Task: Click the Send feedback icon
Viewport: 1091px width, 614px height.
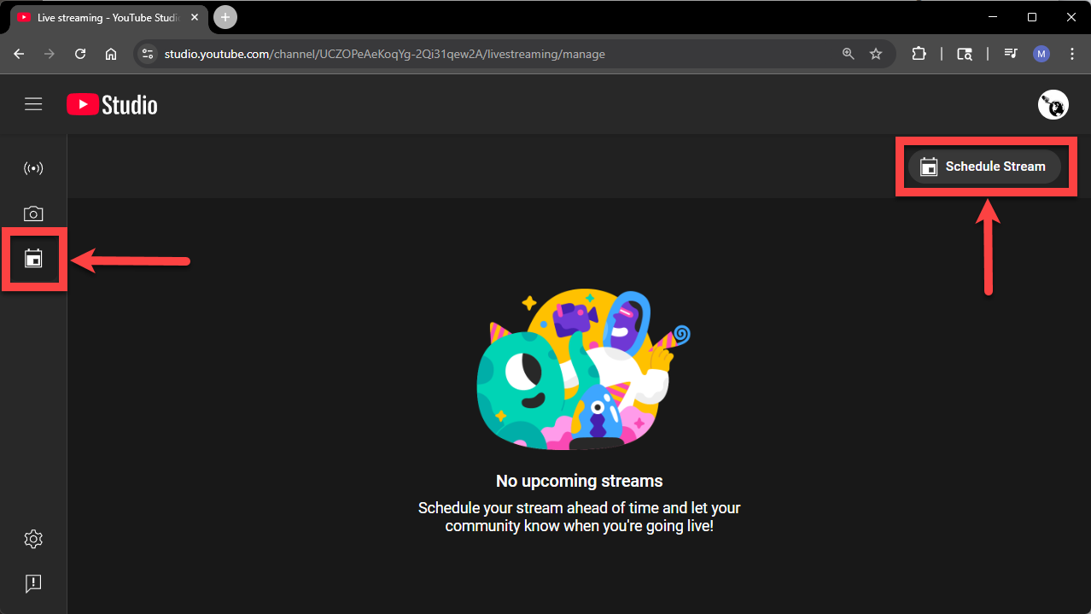Action: coord(33,584)
